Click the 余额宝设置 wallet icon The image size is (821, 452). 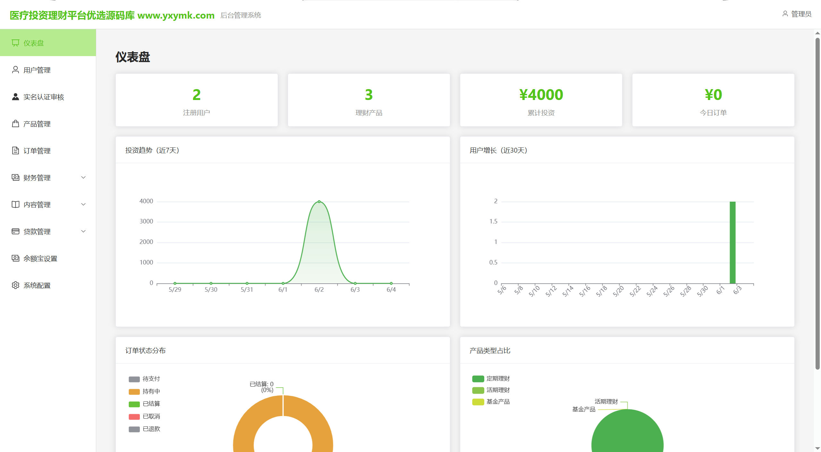click(x=15, y=258)
